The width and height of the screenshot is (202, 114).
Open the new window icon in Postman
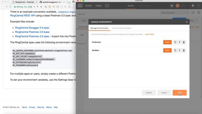[107, 6]
